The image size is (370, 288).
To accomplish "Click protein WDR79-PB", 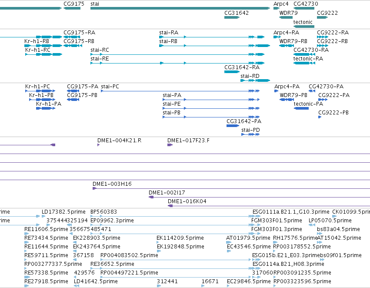I will coord(287,100).
